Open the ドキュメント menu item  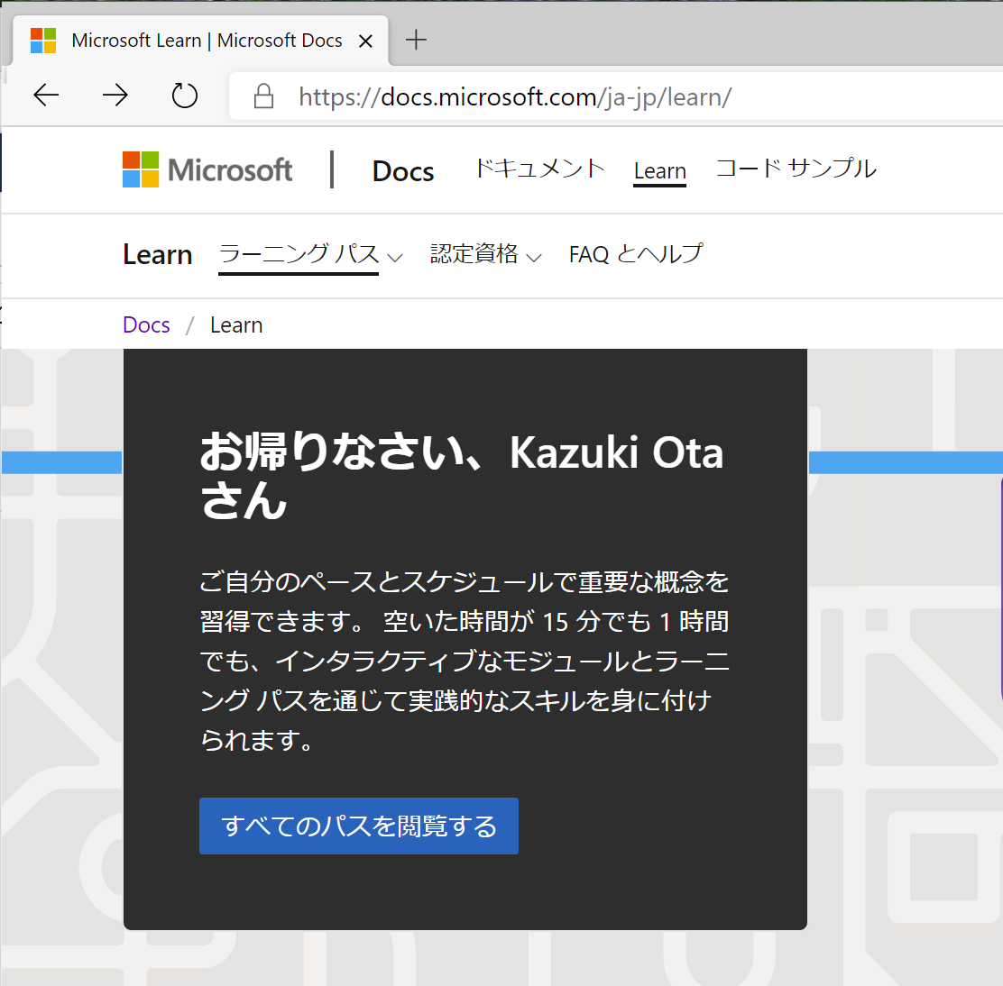[x=539, y=169]
